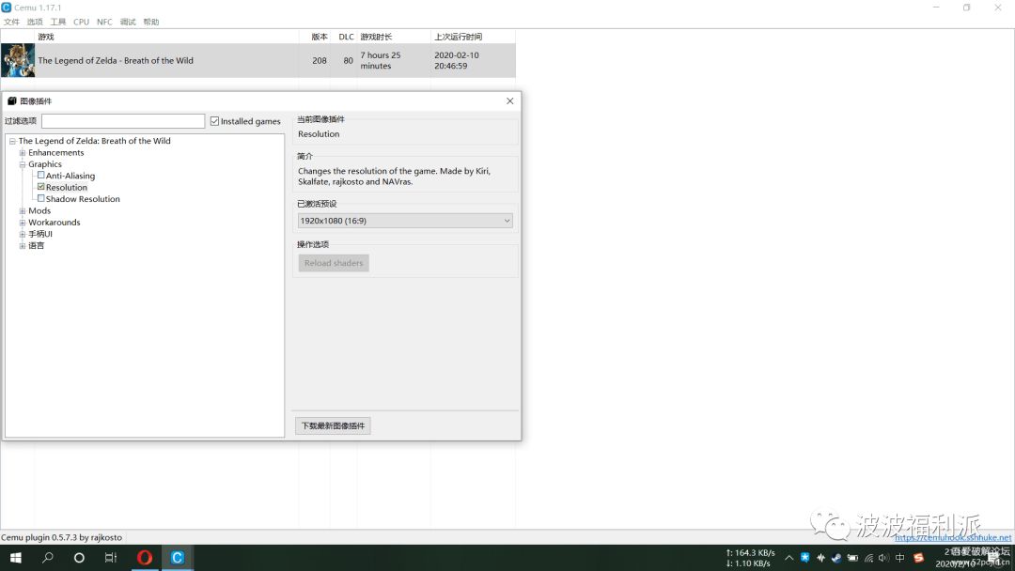Image resolution: width=1015 pixels, height=571 pixels.
Task: Sort by 游戏 column header
Action: pos(46,37)
